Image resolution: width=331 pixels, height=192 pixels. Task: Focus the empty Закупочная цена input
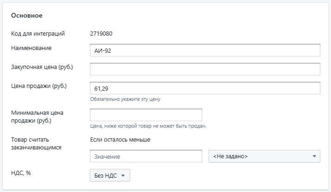(204, 69)
